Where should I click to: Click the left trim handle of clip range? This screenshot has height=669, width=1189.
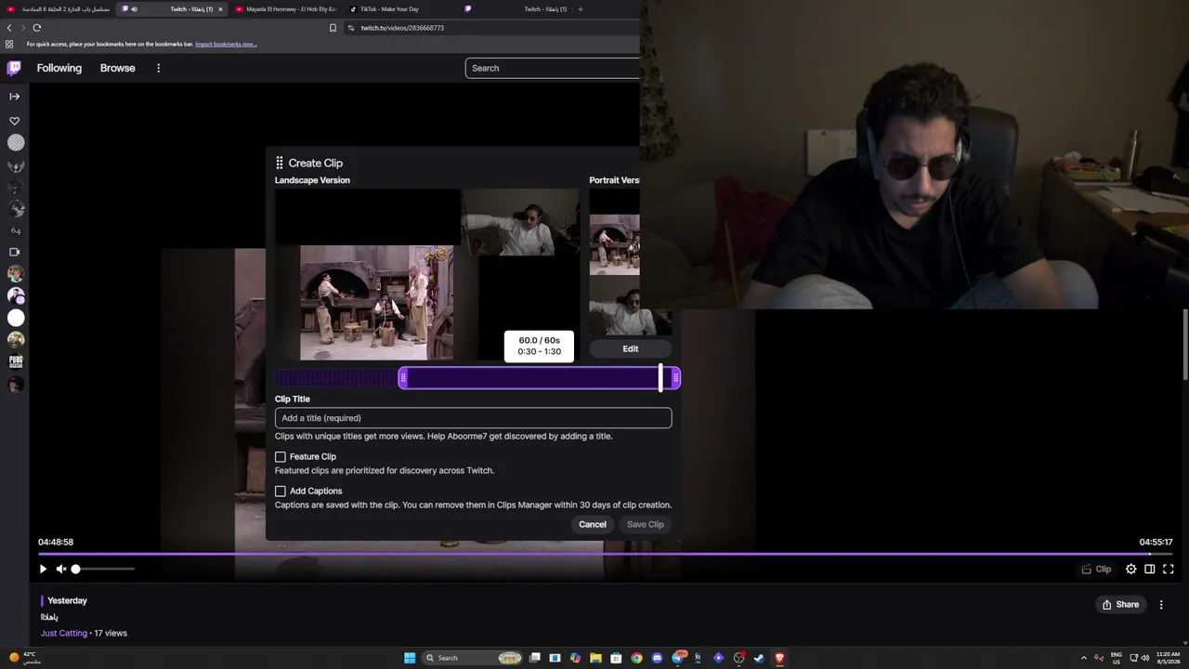coord(403,378)
